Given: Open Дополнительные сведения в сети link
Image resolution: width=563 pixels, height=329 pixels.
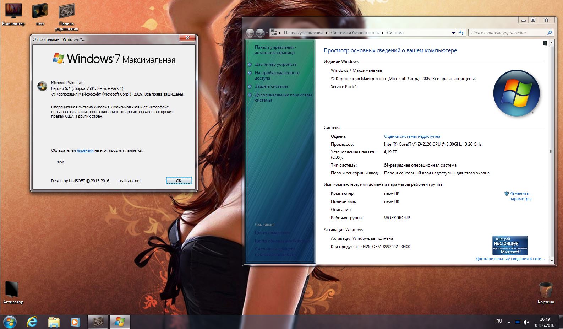Looking at the screenshot, I should (510, 259).
